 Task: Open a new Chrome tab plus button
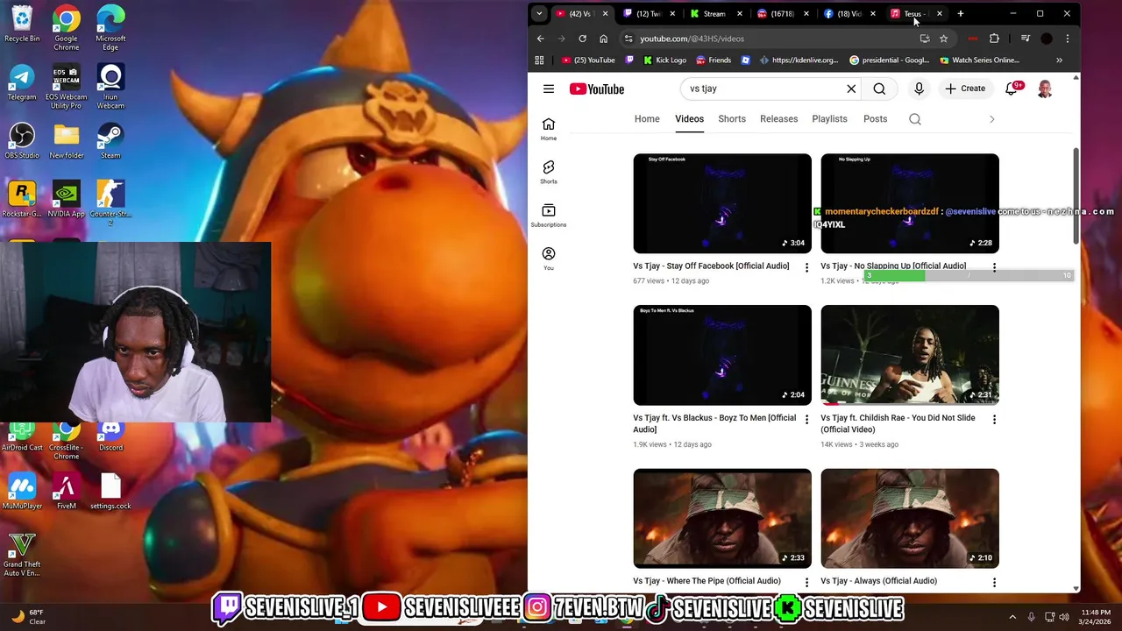(x=961, y=13)
